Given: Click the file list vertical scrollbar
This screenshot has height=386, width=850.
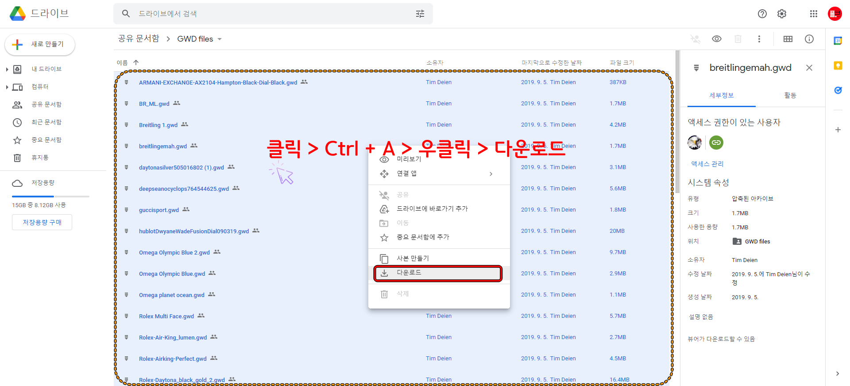Looking at the screenshot, I should [677, 122].
